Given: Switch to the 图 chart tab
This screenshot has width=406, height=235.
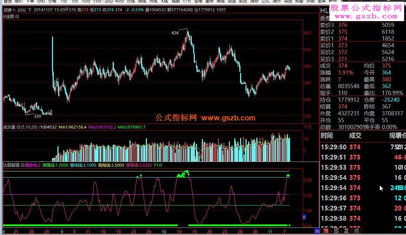Looking at the screenshot, I should click(x=336, y=231).
